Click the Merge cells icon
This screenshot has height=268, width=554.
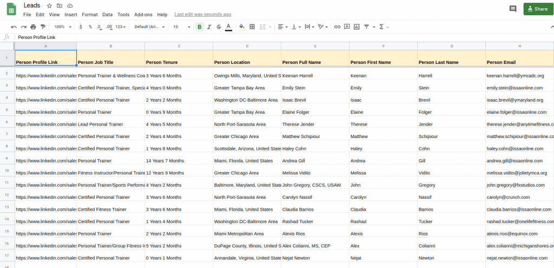tap(262, 27)
